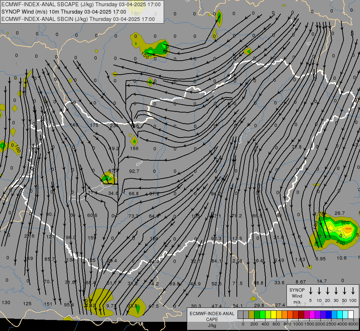Pick the olive swatch in the CAPE color bar
This screenshot has width=360, height=331.
point(252,315)
